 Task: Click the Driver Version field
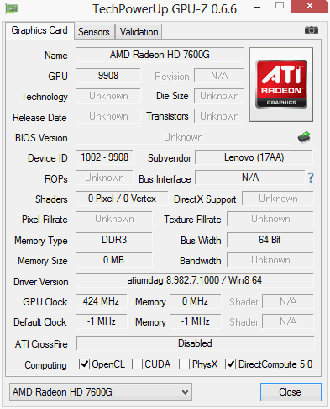pos(195,280)
